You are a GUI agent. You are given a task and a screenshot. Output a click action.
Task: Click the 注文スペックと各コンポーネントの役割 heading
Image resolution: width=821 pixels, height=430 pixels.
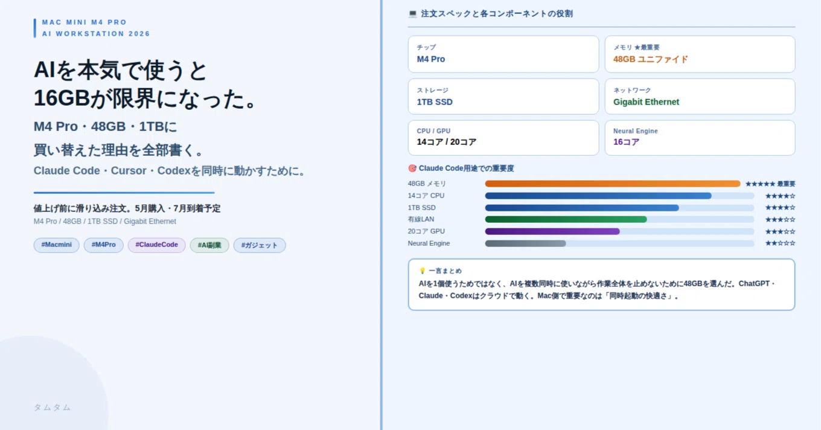pos(497,13)
